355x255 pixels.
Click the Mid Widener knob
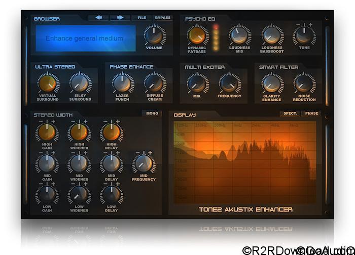[x=79, y=163]
